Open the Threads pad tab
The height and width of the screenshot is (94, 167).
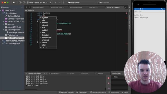pos(99,73)
